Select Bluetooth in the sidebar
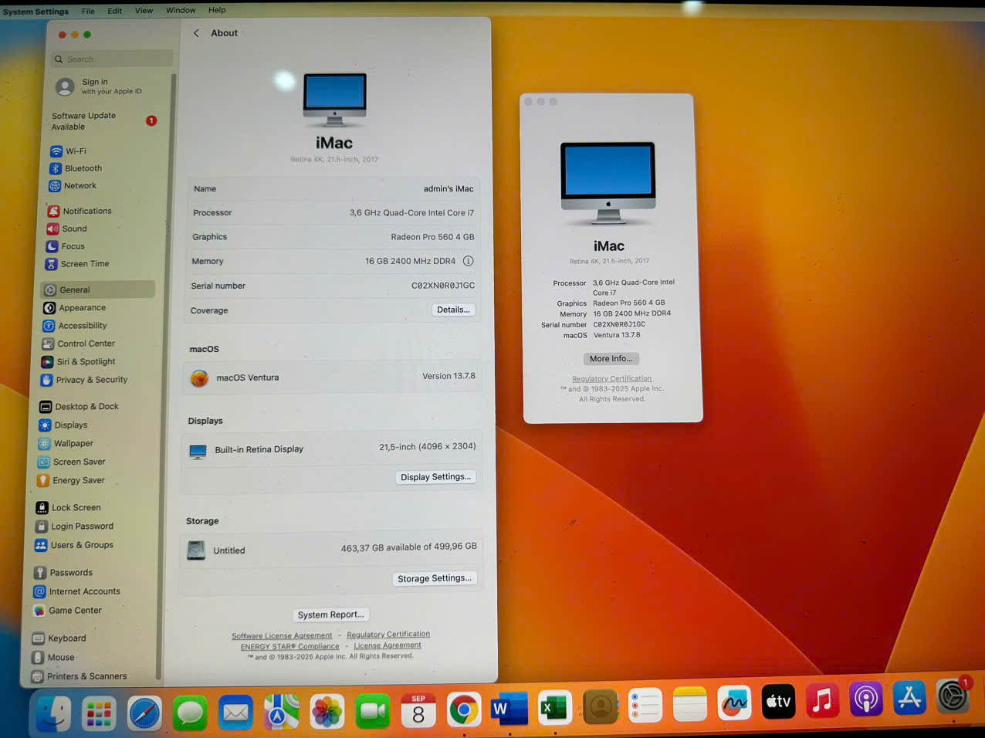985x738 pixels. [x=83, y=168]
